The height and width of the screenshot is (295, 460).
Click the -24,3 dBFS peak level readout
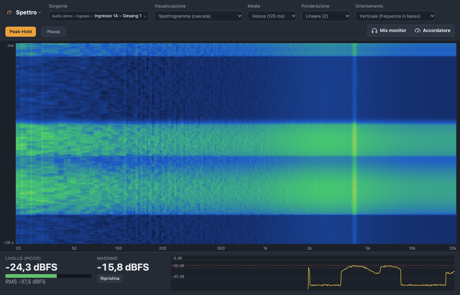(x=31, y=267)
